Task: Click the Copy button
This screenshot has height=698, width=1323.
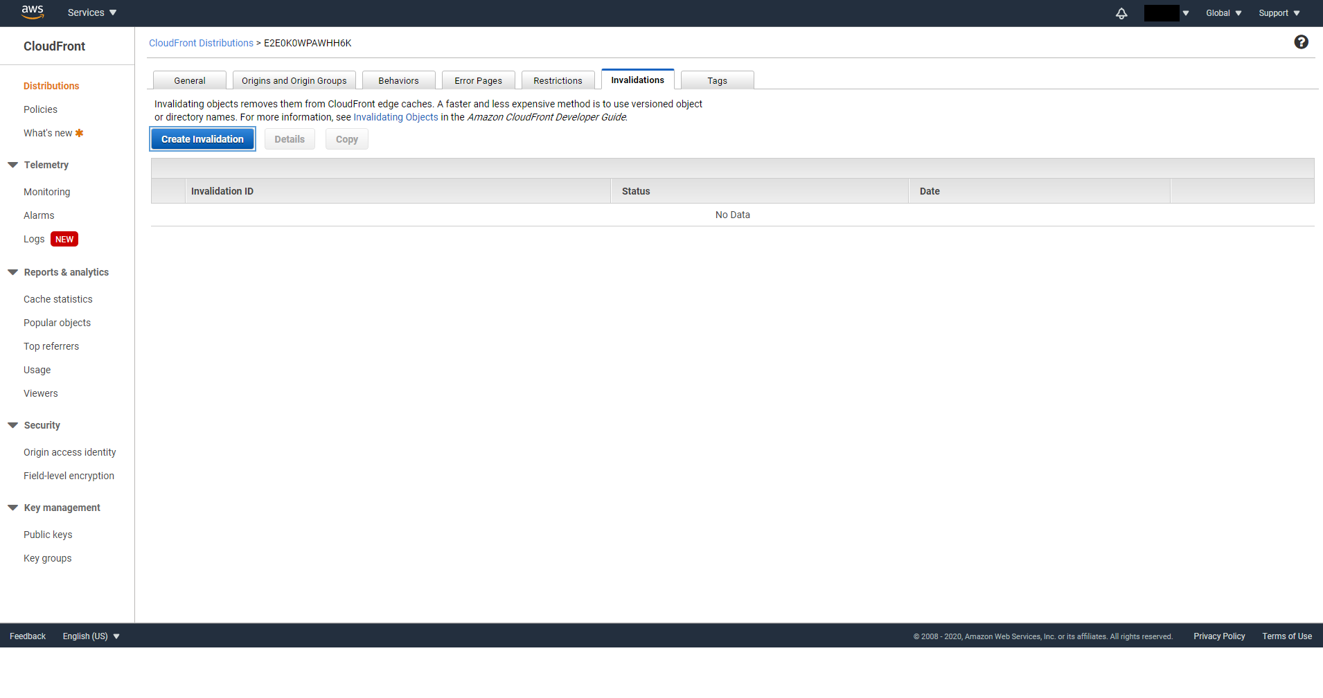Action: (x=347, y=139)
